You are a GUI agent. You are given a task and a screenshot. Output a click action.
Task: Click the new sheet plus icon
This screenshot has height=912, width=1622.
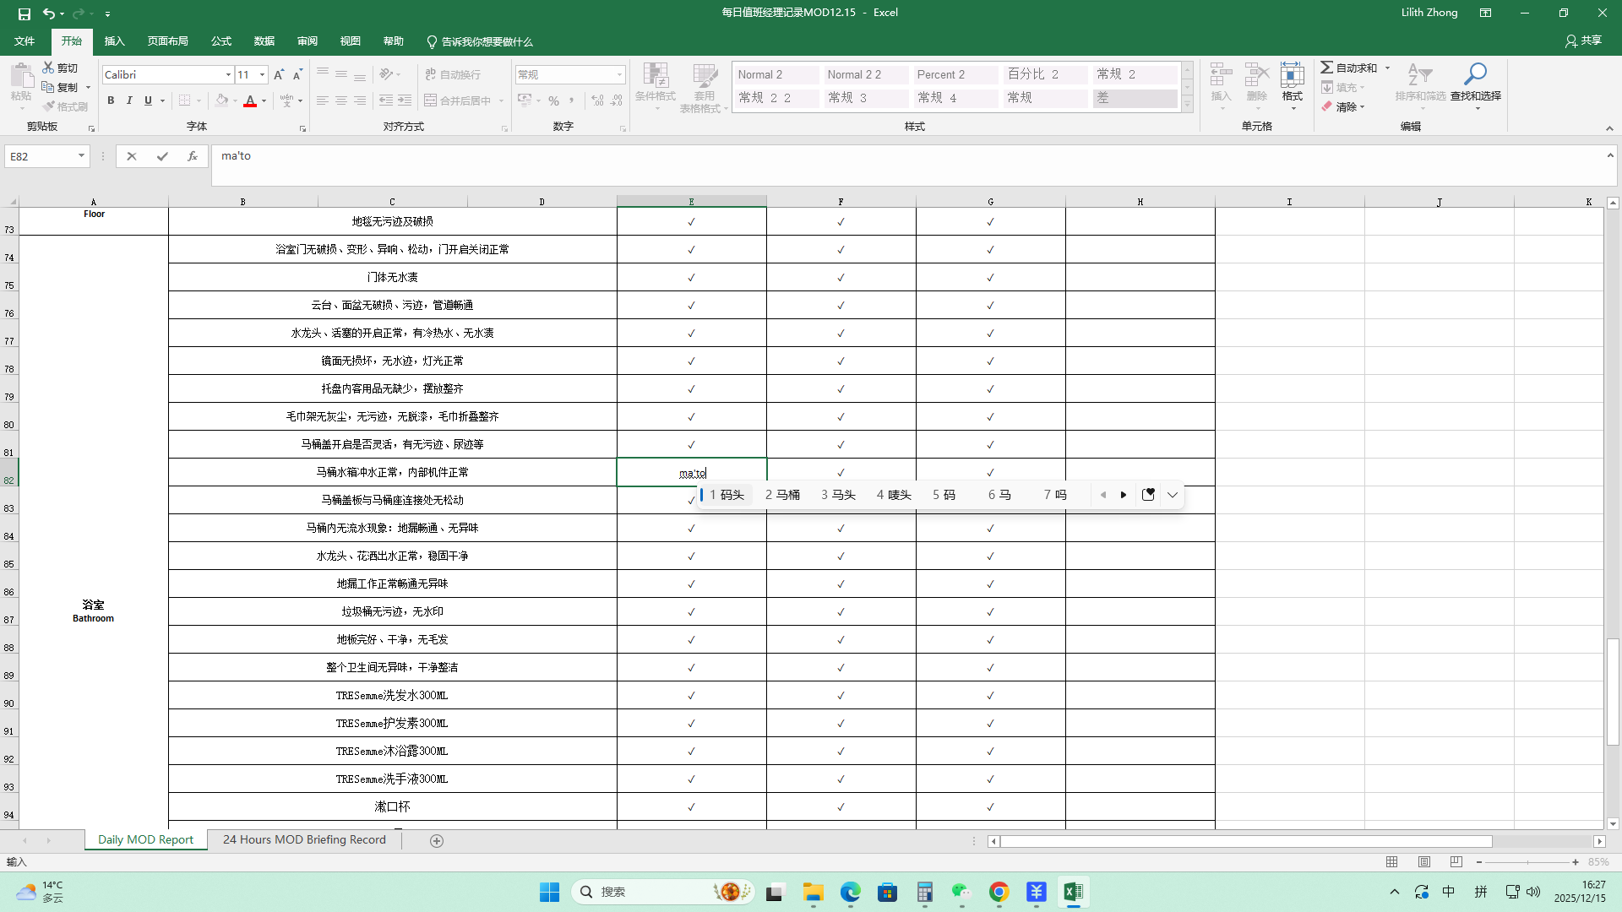pyautogui.click(x=437, y=840)
